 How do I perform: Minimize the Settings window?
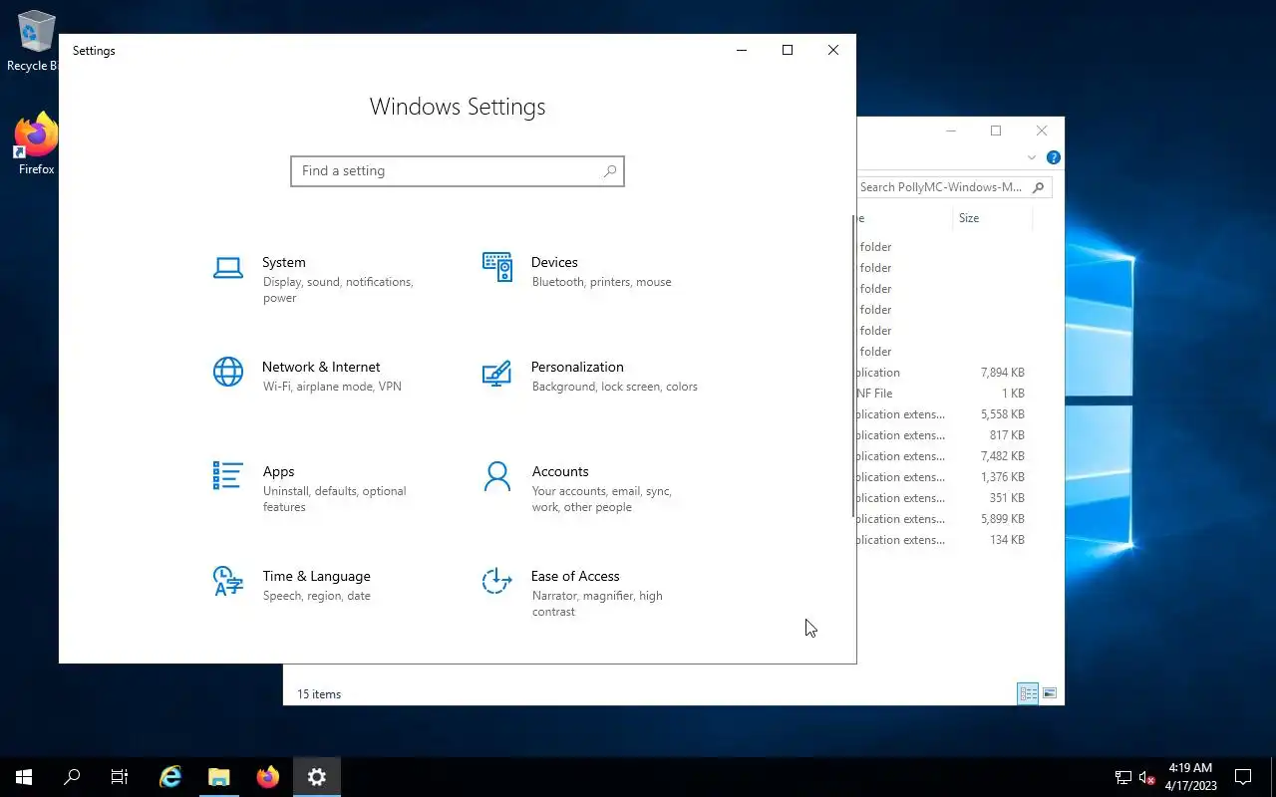point(742,50)
